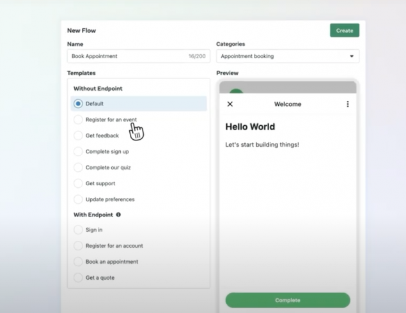Image resolution: width=406 pixels, height=313 pixels.
Task: Click the green Create button
Action: pos(344,31)
